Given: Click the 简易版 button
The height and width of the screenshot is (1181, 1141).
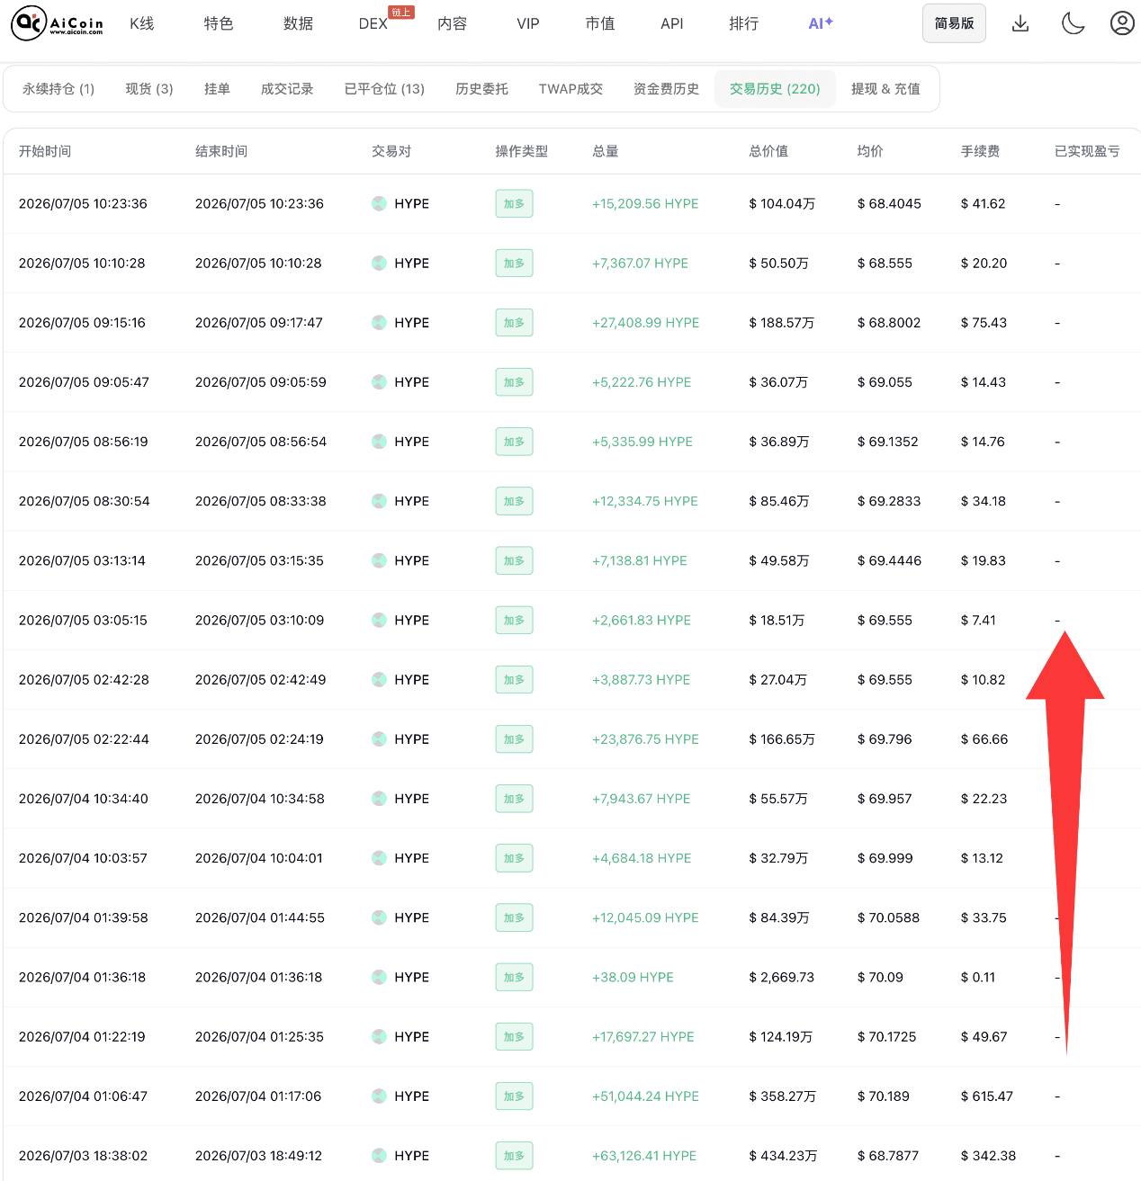Looking at the screenshot, I should [954, 23].
